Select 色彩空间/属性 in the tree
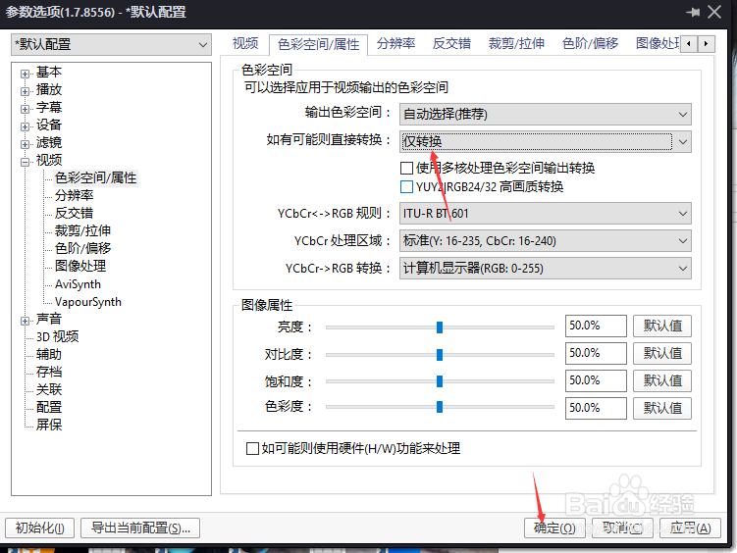The width and height of the screenshot is (737, 553). click(x=95, y=177)
